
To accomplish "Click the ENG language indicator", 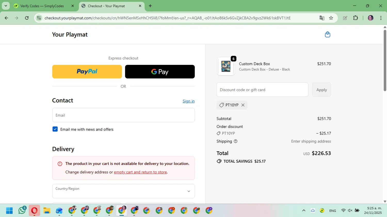I will [x=333, y=211].
